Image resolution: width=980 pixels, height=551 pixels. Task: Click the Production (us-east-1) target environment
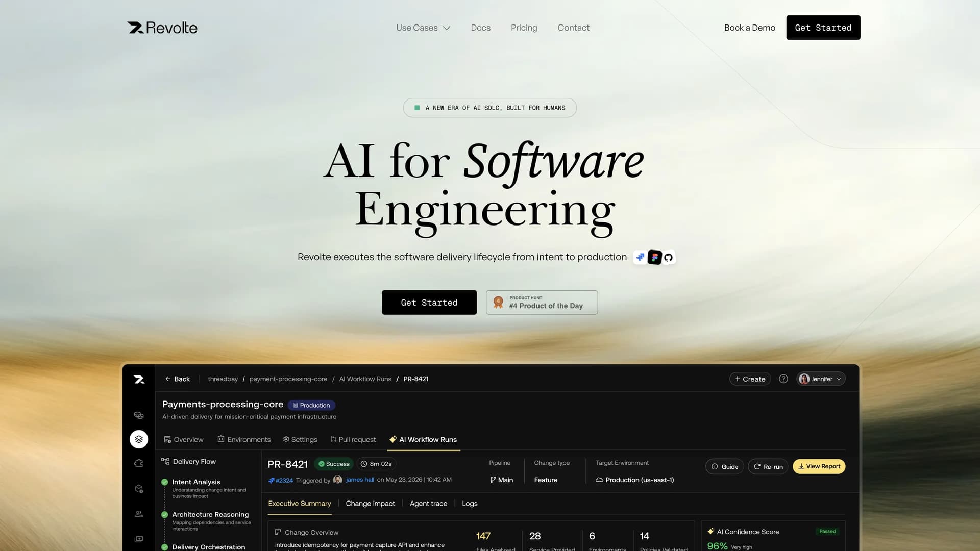pyautogui.click(x=634, y=480)
